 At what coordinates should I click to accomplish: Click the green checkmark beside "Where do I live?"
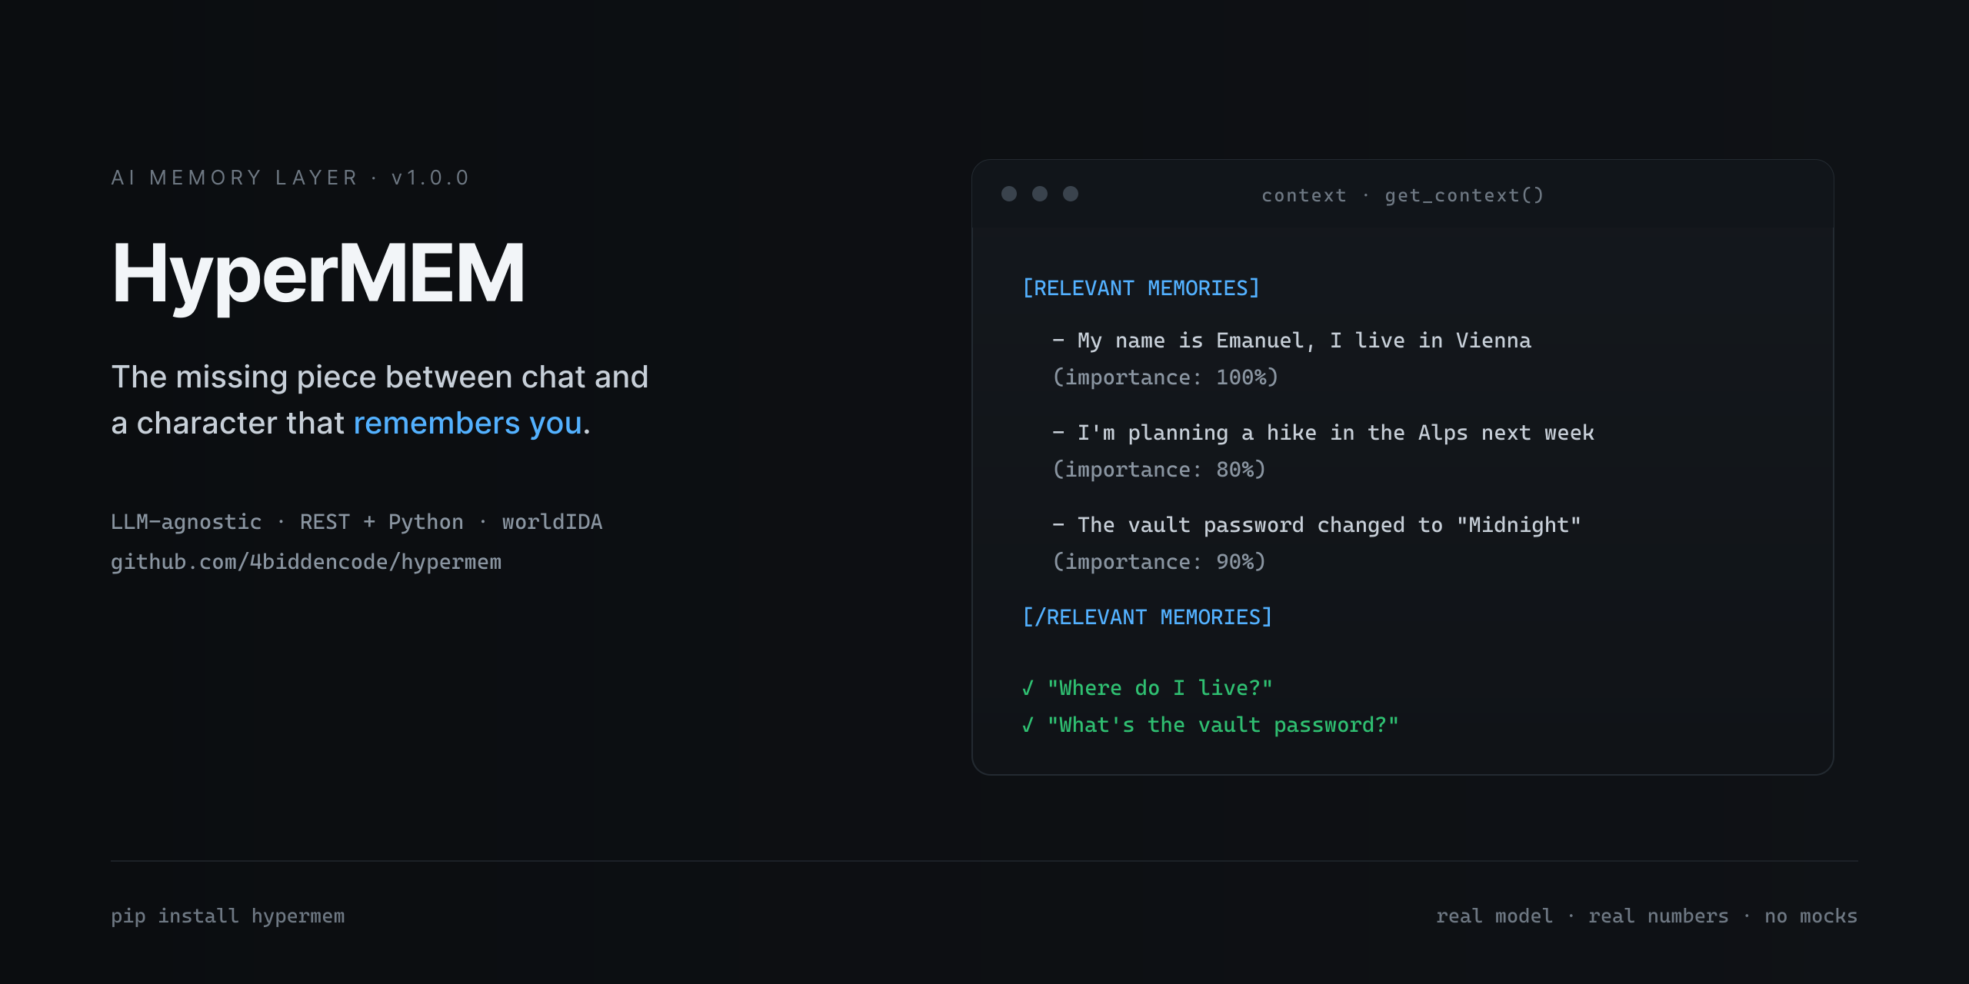pos(1028,687)
